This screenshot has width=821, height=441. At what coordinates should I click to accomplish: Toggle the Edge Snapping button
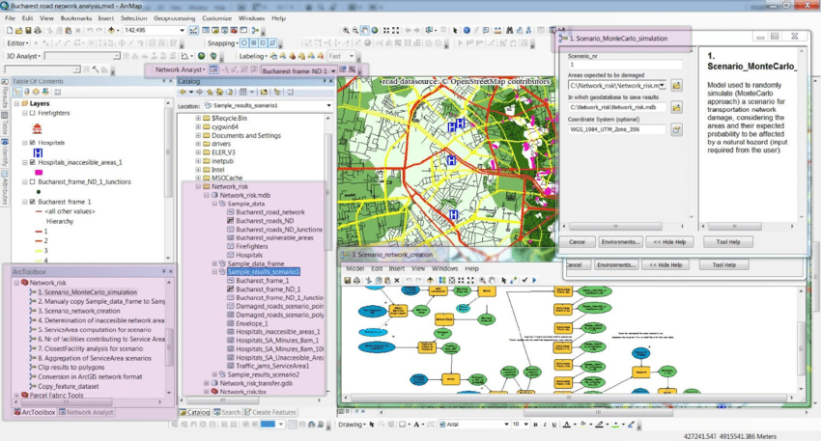[x=272, y=42]
